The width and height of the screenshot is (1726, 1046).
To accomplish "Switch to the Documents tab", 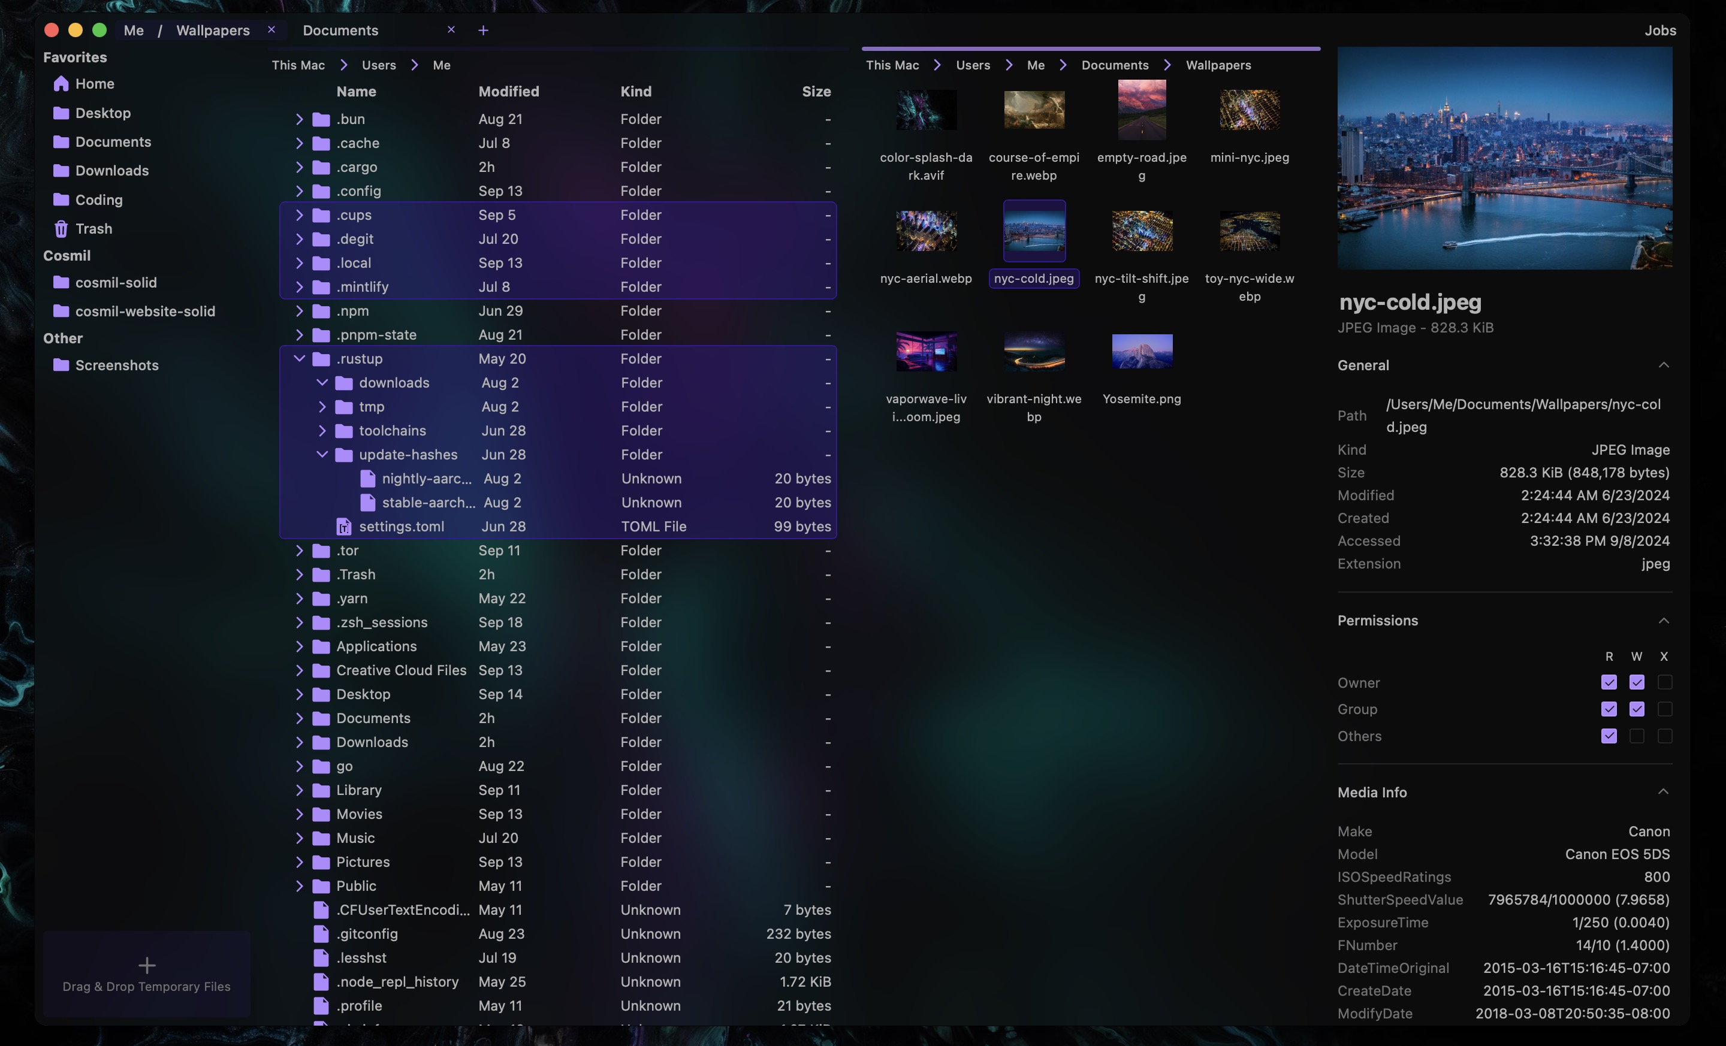I will pos(340,30).
